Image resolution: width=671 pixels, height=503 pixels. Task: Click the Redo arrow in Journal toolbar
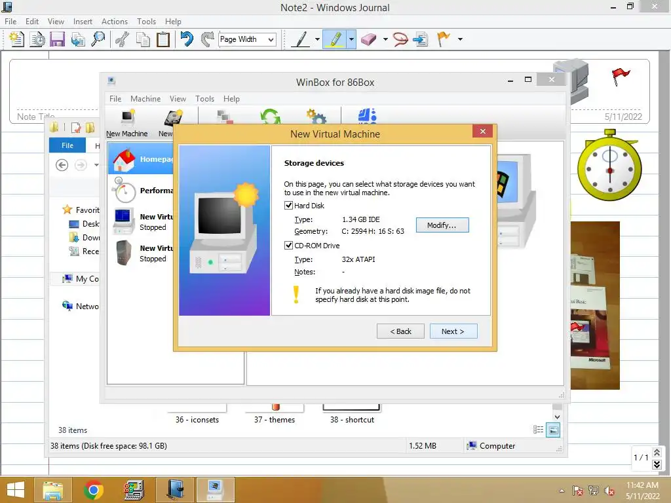[208, 39]
